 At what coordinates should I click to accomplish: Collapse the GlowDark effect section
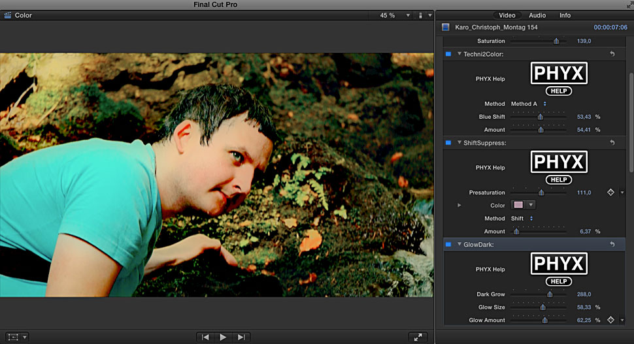pyautogui.click(x=459, y=244)
